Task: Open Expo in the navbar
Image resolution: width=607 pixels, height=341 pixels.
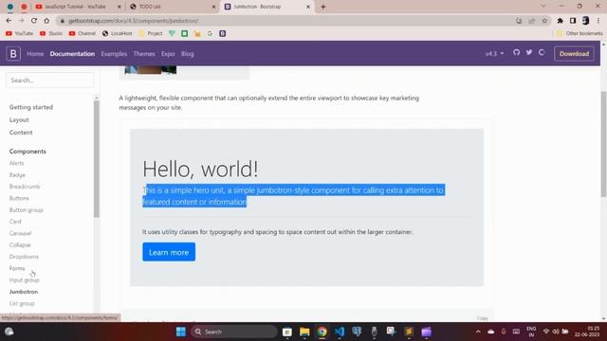Action: 168,54
